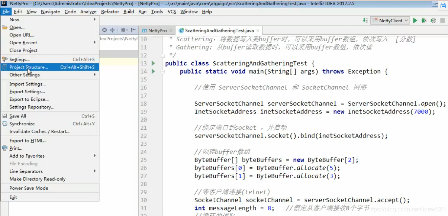Open the Analyze menu

tap(88, 12)
